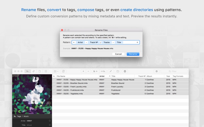Open the artwork dropdown in the toolbar
Viewport: 204px width, 127px height.
click(56, 71)
